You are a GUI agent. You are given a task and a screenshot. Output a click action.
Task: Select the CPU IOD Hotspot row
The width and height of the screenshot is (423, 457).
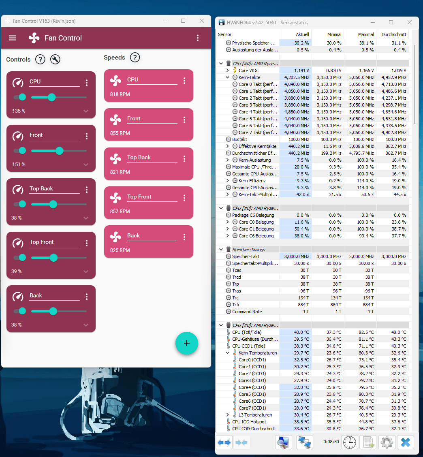[x=312, y=422]
